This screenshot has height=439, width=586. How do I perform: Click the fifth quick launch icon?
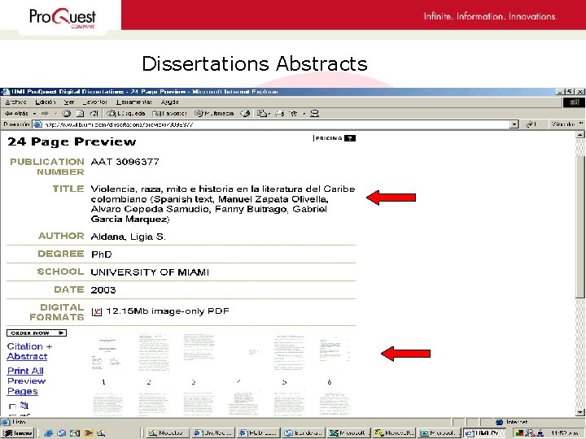(x=101, y=433)
